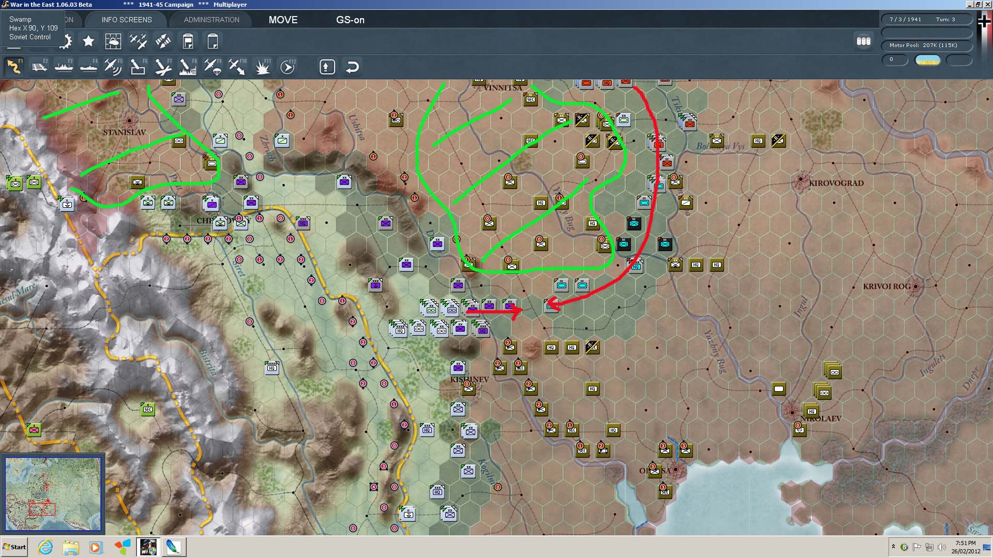Click the three-barrels supply icon
Viewport: 993px width, 558px height.
coord(864,41)
